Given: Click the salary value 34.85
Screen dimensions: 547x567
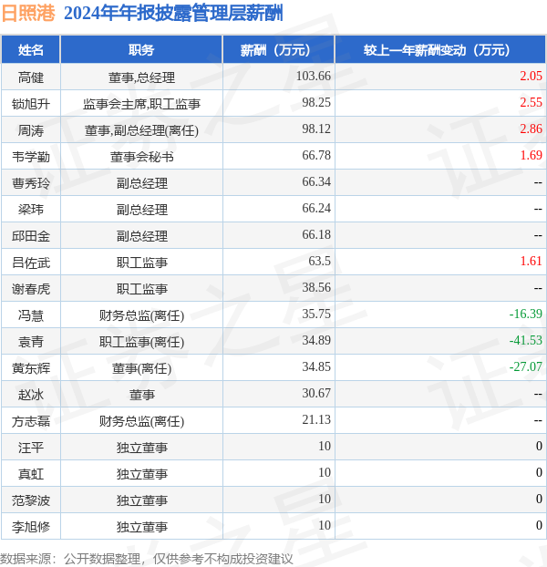Looking at the screenshot, I should [316, 366].
